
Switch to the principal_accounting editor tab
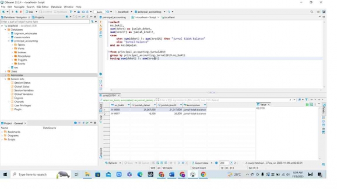click(112, 17)
